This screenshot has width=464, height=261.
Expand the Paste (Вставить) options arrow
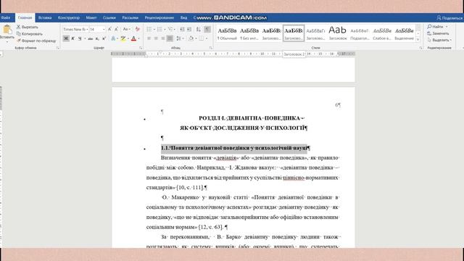(7, 42)
